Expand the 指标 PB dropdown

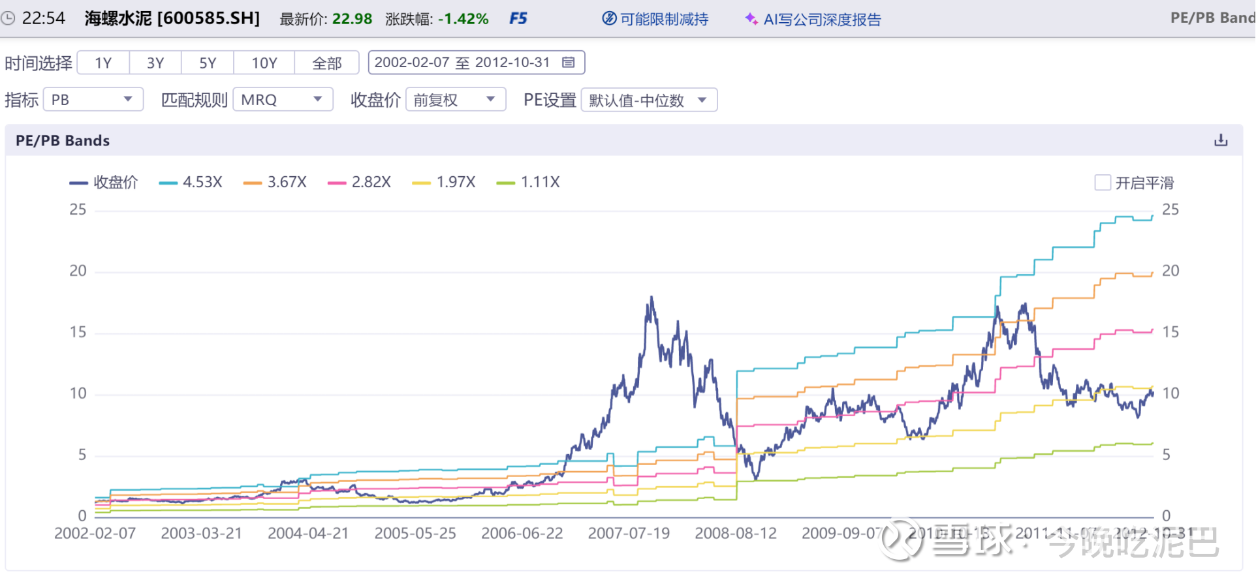(93, 100)
